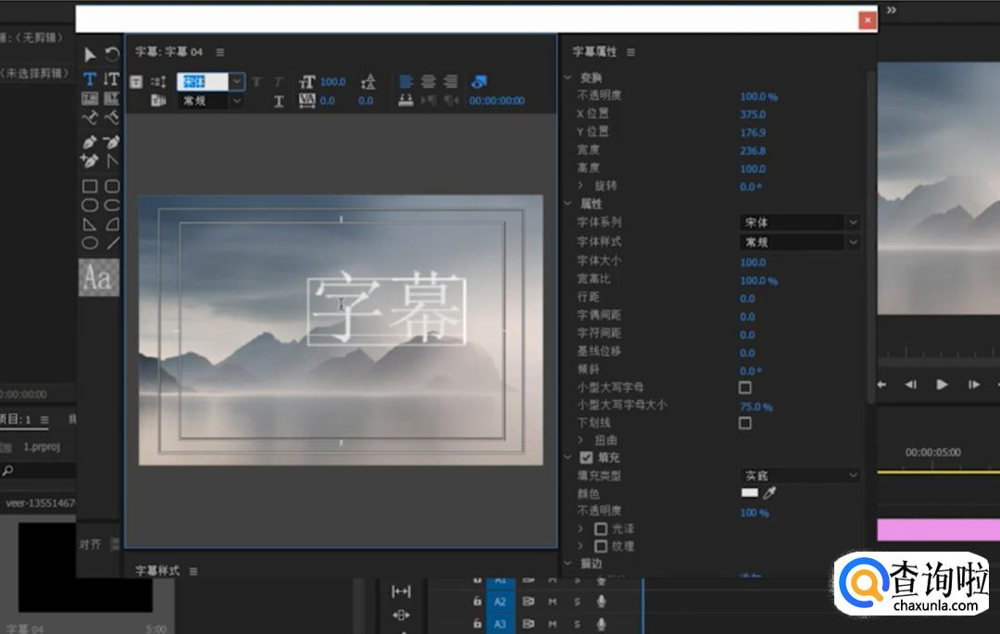This screenshot has height=634, width=1000.
Task: Open the 字体系列 font family dropdown
Action: (x=801, y=223)
